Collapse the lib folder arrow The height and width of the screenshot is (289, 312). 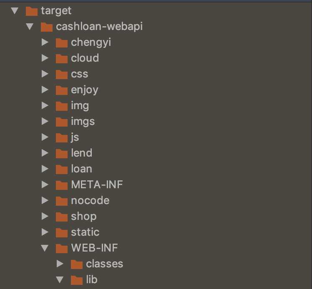[x=60, y=279]
